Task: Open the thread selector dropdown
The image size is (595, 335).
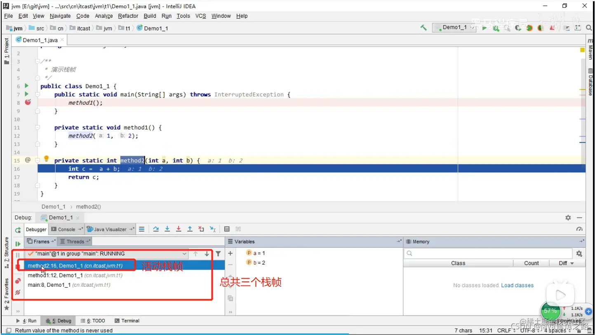Action: 107,254
